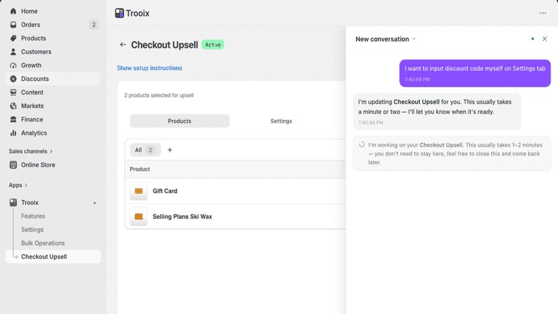This screenshot has width=558, height=314.
Task: Add a new view with plus icon
Action: tap(170, 150)
